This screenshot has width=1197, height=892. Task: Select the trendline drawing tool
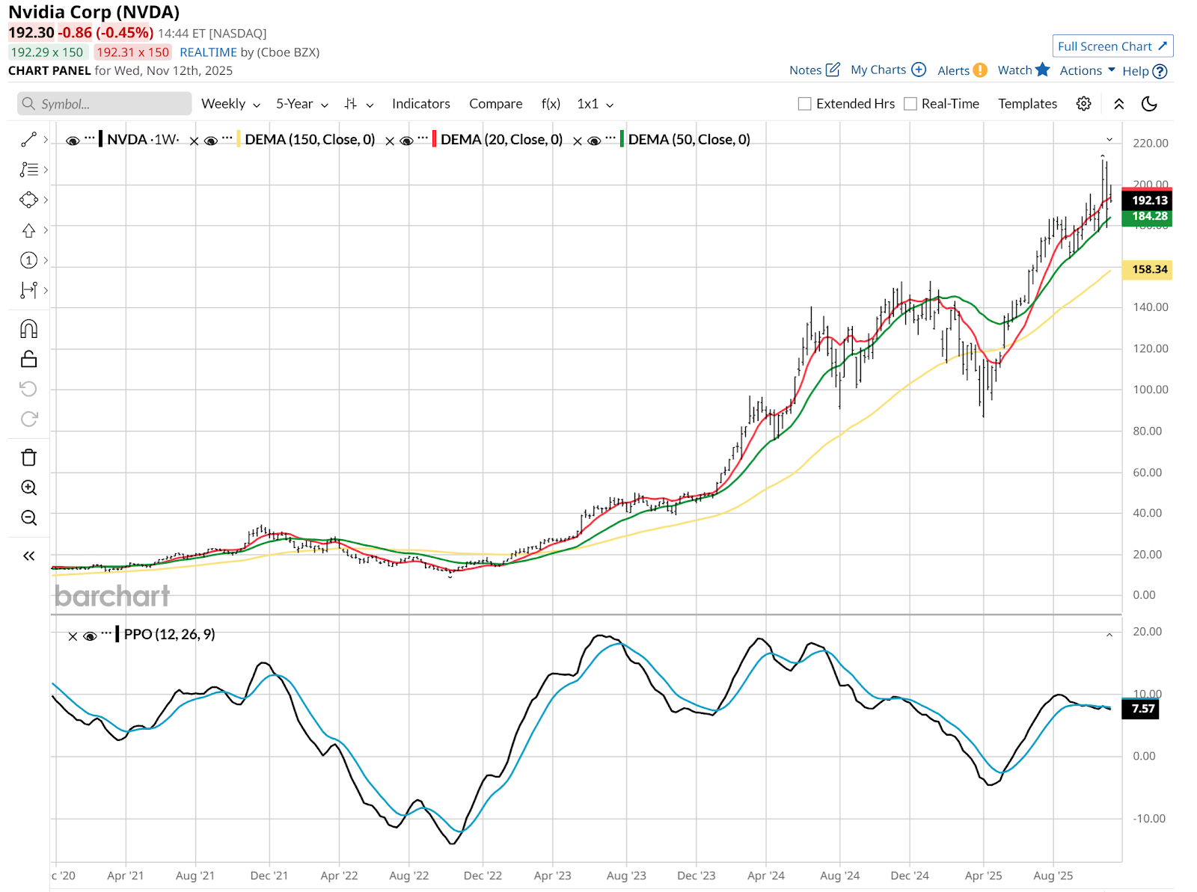[28, 139]
